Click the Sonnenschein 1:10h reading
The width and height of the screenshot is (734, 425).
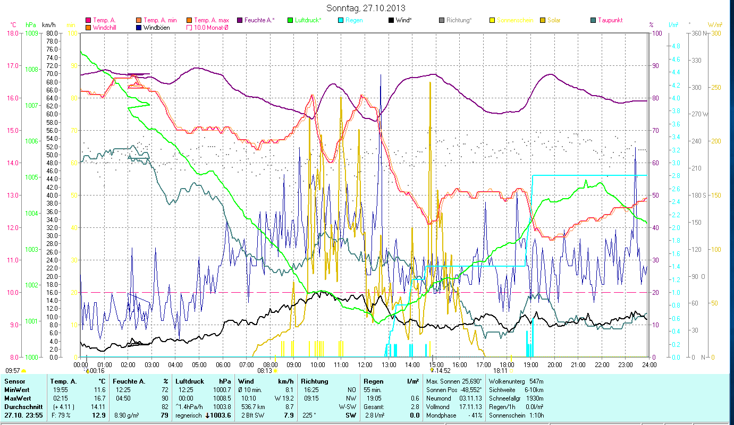click(x=516, y=415)
